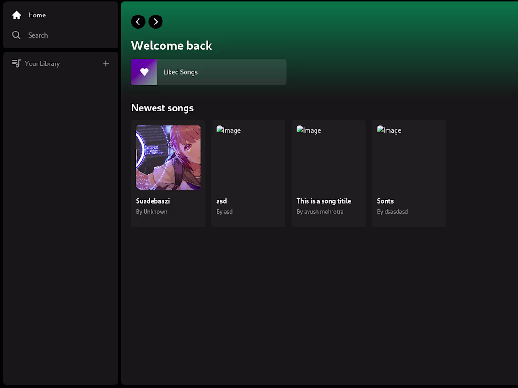Open Search from the sidebar
This screenshot has width=518, height=388.
tap(38, 35)
